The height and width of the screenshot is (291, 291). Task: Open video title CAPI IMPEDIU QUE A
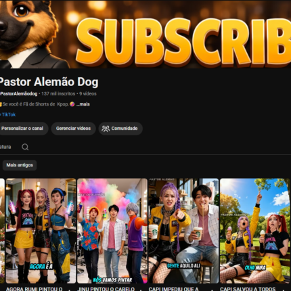click(x=173, y=289)
